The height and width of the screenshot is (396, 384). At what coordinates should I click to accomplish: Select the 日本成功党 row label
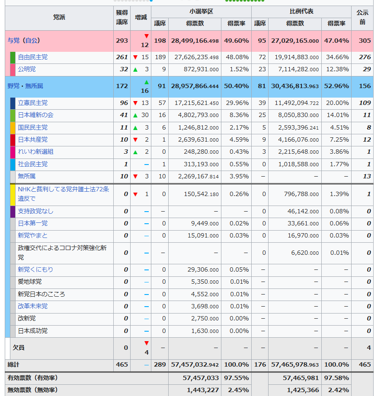32,331
